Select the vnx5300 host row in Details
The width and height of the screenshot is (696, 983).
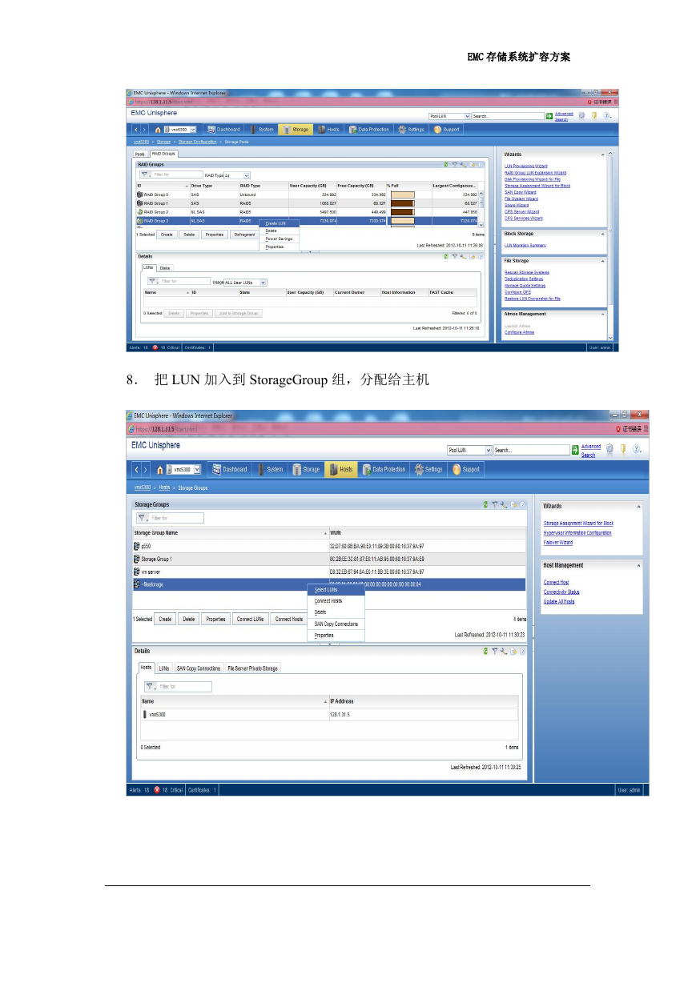click(x=329, y=714)
